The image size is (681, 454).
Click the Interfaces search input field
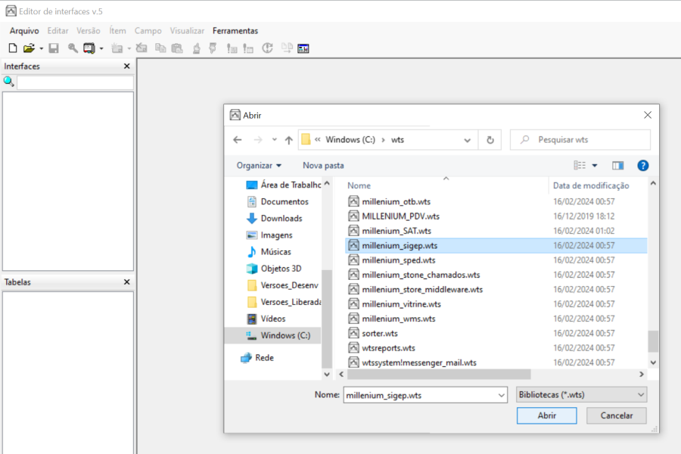click(75, 82)
